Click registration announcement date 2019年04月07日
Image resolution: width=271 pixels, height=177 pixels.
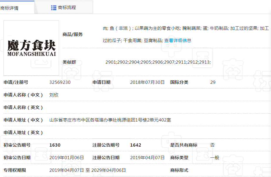[147, 158]
